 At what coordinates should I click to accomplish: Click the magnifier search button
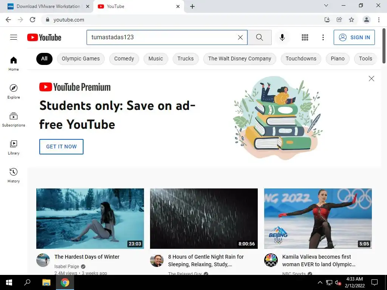point(259,37)
